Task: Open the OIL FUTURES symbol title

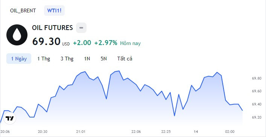Action: (x=52, y=28)
